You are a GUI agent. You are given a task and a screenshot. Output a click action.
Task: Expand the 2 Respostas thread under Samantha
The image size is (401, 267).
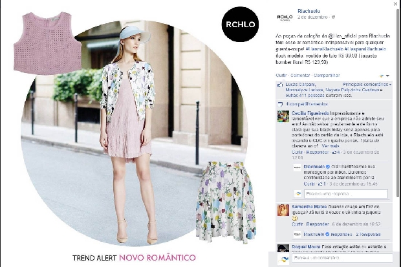click(368, 234)
